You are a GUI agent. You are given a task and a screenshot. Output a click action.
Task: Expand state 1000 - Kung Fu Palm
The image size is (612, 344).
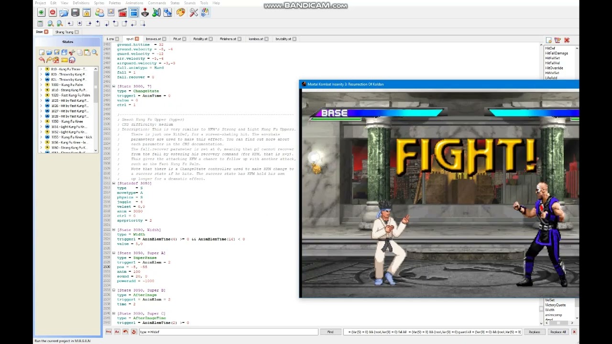point(42,85)
